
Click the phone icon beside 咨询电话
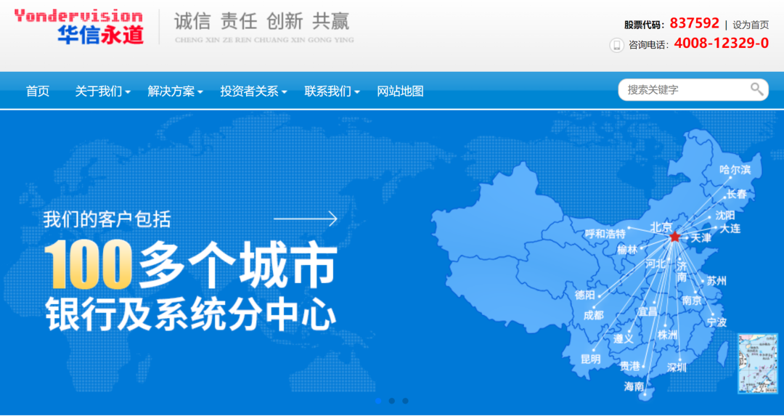(x=616, y=45)
